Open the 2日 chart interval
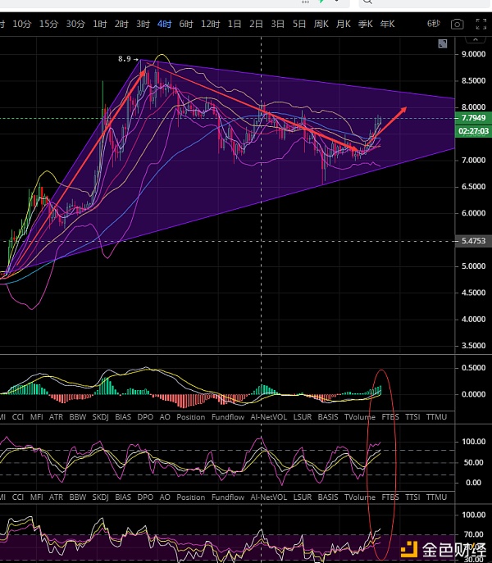 click(x=256, y=24)
